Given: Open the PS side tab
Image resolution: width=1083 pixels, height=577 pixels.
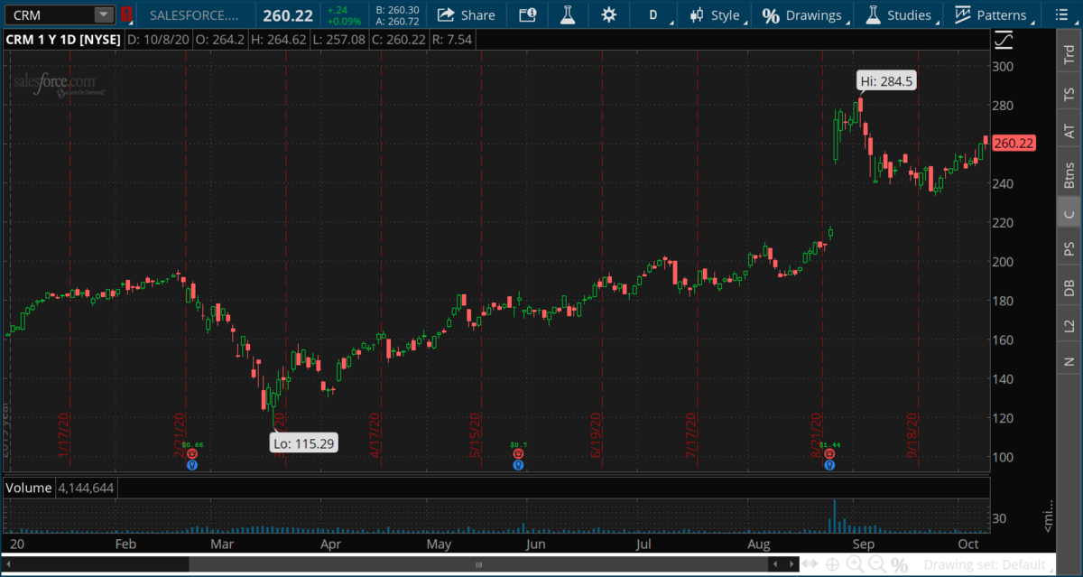Looking at the screenshot, I should click(x=1069, y=248).
